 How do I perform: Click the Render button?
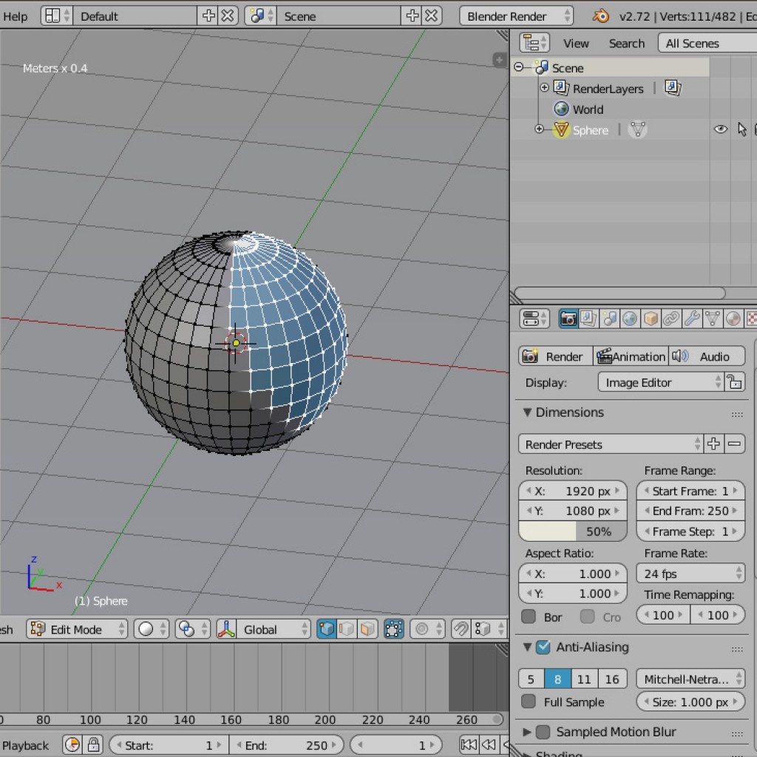click(x=555, y=356)
